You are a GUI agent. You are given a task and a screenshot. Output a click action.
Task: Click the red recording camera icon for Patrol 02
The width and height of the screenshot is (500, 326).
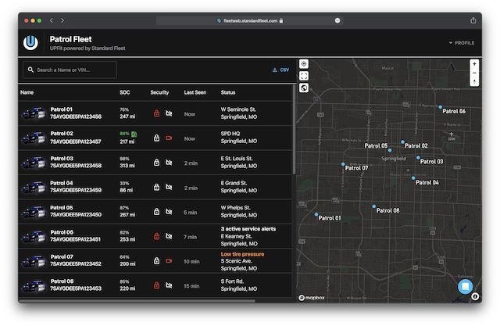[x=169, y=138]
